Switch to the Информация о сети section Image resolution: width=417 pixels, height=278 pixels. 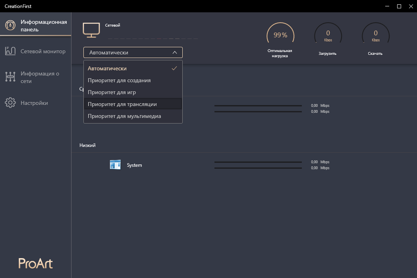pos(36,77)
